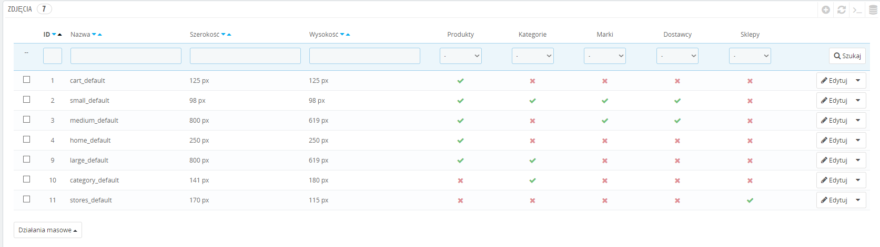Screen dimensions: 880x247
Task: Check the stores_default row checkbox
Action: (x=26, y=199)
